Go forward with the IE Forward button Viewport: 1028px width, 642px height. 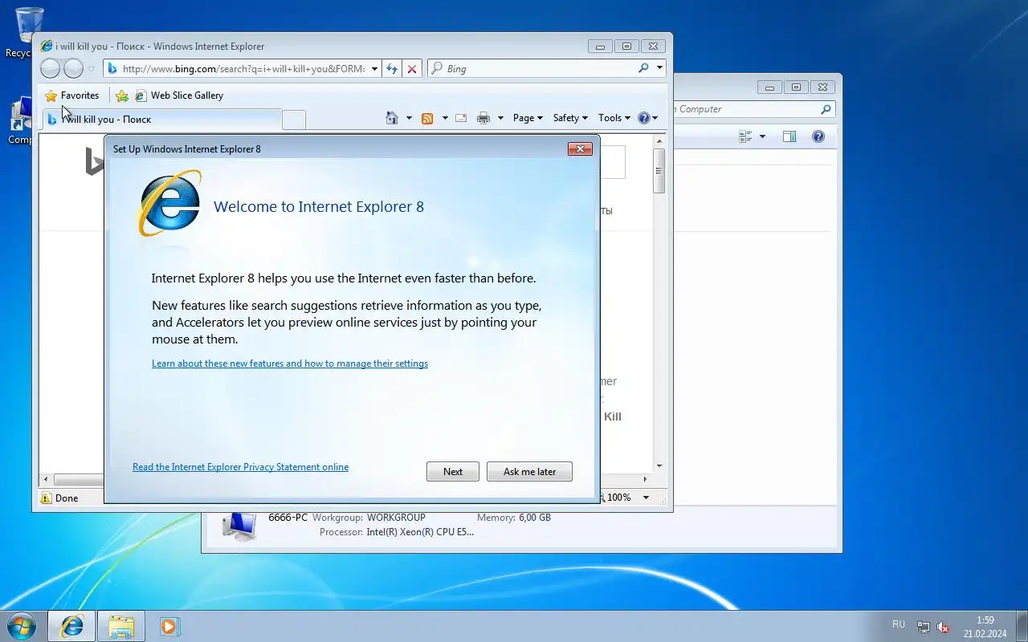point(73,68)
